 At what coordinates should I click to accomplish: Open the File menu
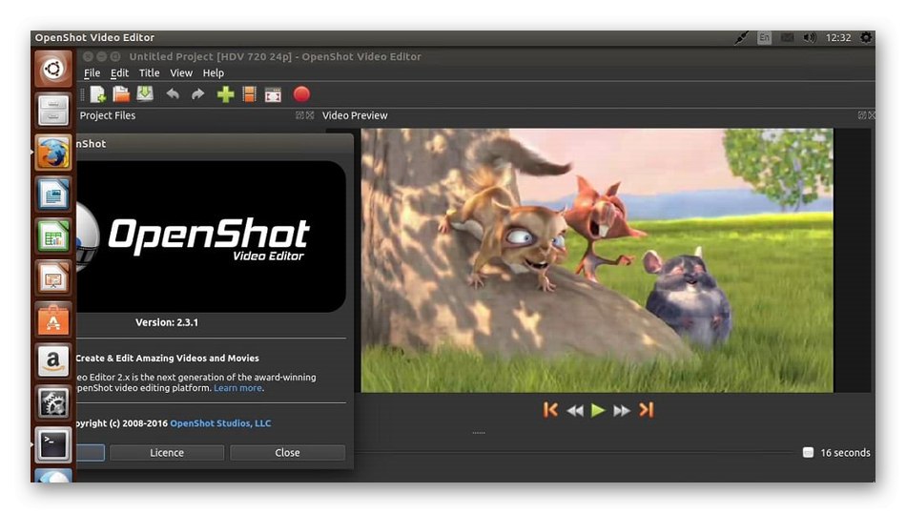coord(92,72)
